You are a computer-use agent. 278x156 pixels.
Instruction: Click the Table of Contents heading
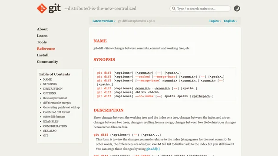tap(54, 74)
